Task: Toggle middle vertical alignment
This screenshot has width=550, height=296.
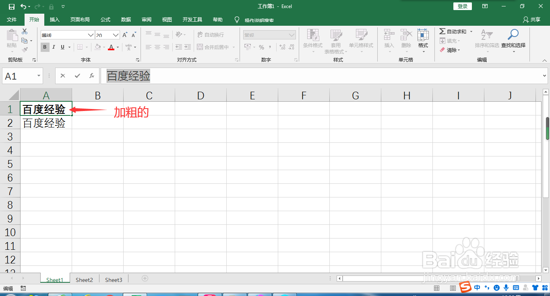Action: [157, 35]
